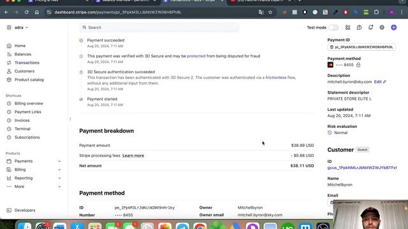The image size is (408, 229).
Task: Switch to the Balance overview tab
Action: 126,1
